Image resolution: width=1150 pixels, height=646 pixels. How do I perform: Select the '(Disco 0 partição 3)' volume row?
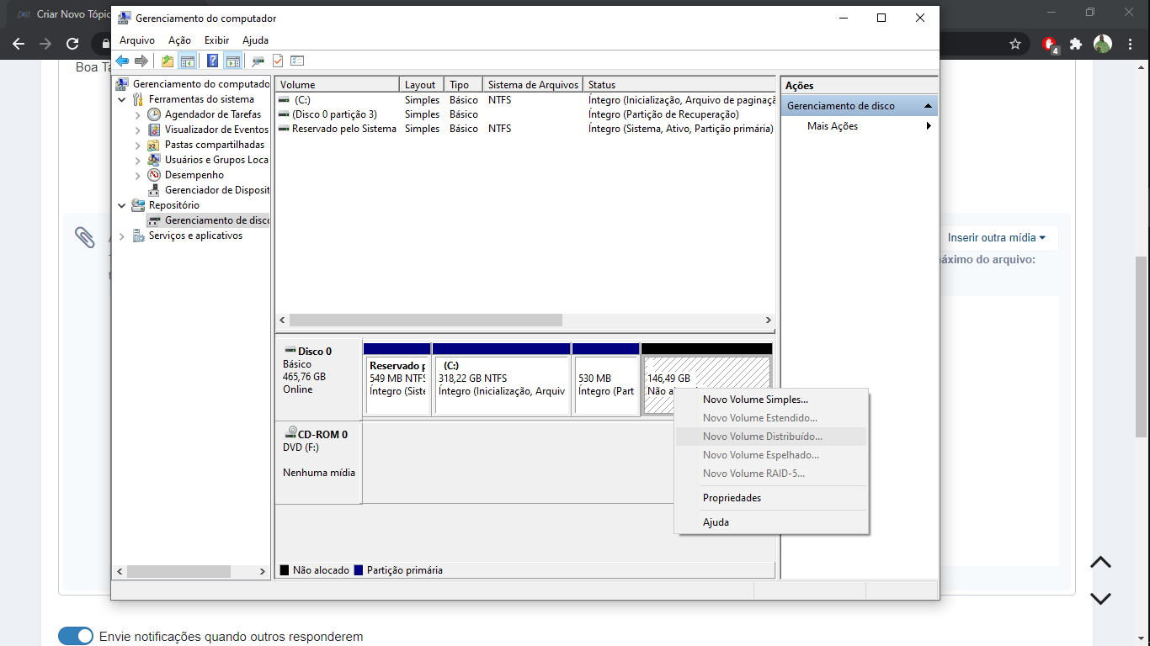(524, 114)
